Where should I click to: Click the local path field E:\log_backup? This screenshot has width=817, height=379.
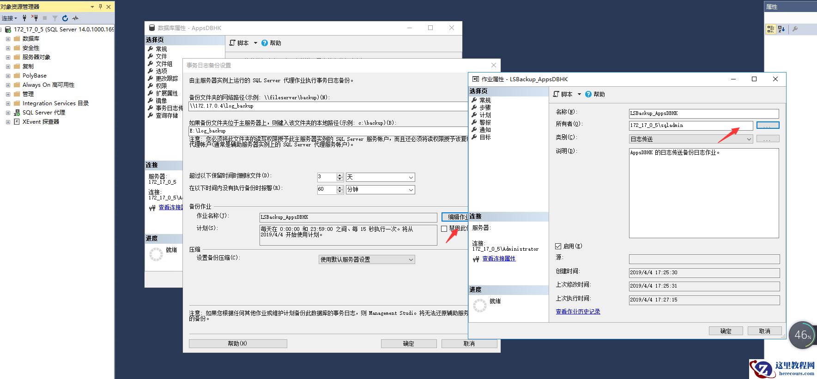[x=328, y=131]
